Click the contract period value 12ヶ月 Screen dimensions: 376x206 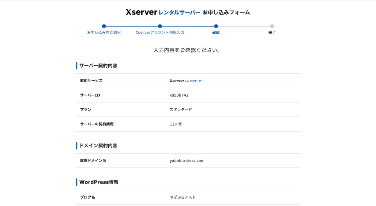pos(176,124)
